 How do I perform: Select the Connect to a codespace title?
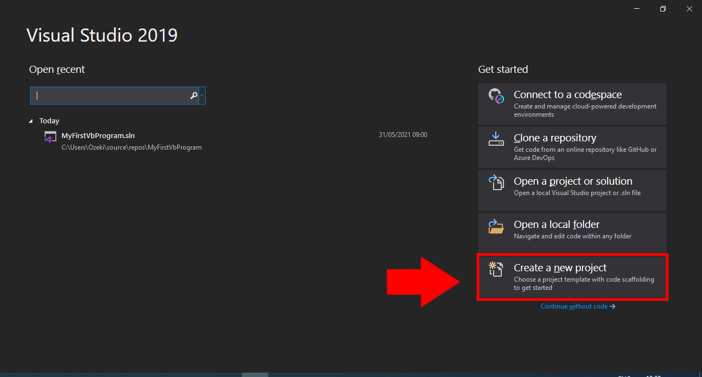tap(568, 94)
